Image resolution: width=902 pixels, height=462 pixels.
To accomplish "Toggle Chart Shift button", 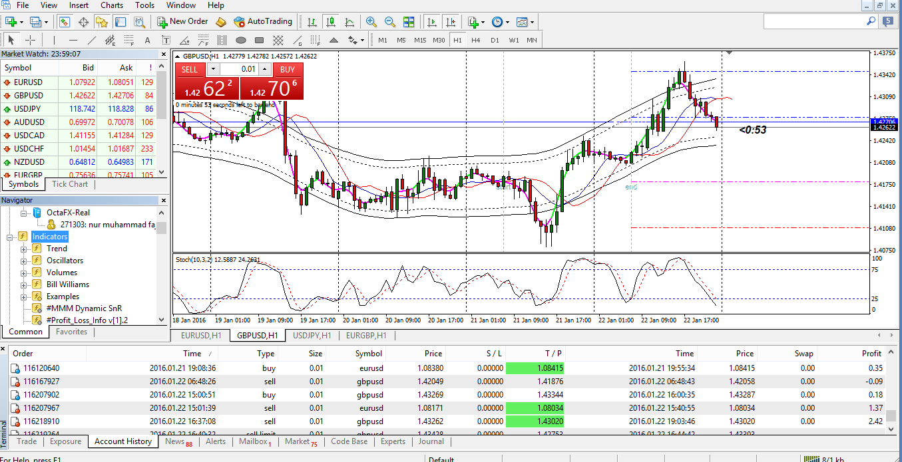I will pyautogui.click(x=451, y=21).
